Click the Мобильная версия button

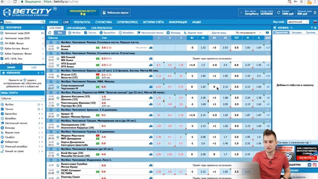click(116, 12)
